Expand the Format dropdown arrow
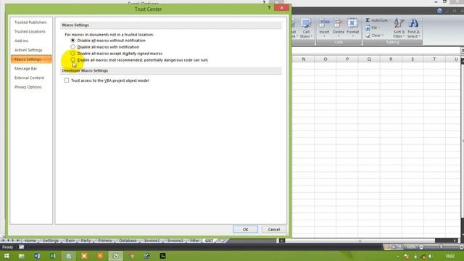Screen dimensions: 464x261 pyautogui.click(x=352, y=36)
